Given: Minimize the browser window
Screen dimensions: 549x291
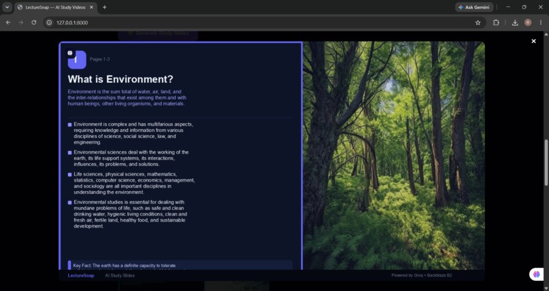Looking at the screenshot, I should click(508, 7).
